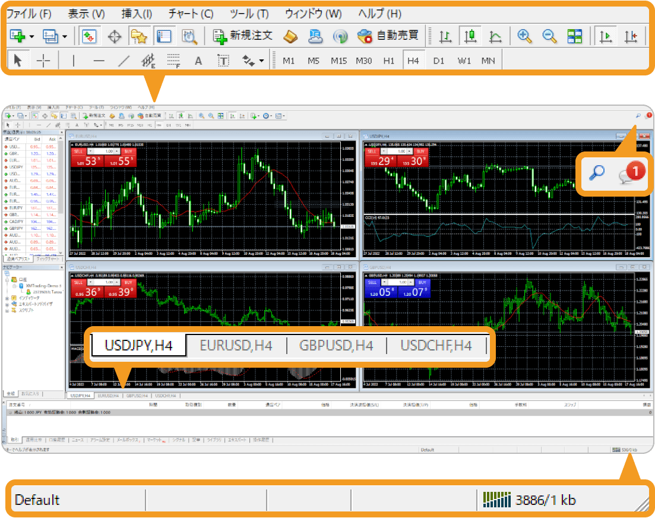Switch to Bar Chart icon in enlarged toolbar
Image resolution: width=655 pixels, height=518 pixels.
coord(445,37)
